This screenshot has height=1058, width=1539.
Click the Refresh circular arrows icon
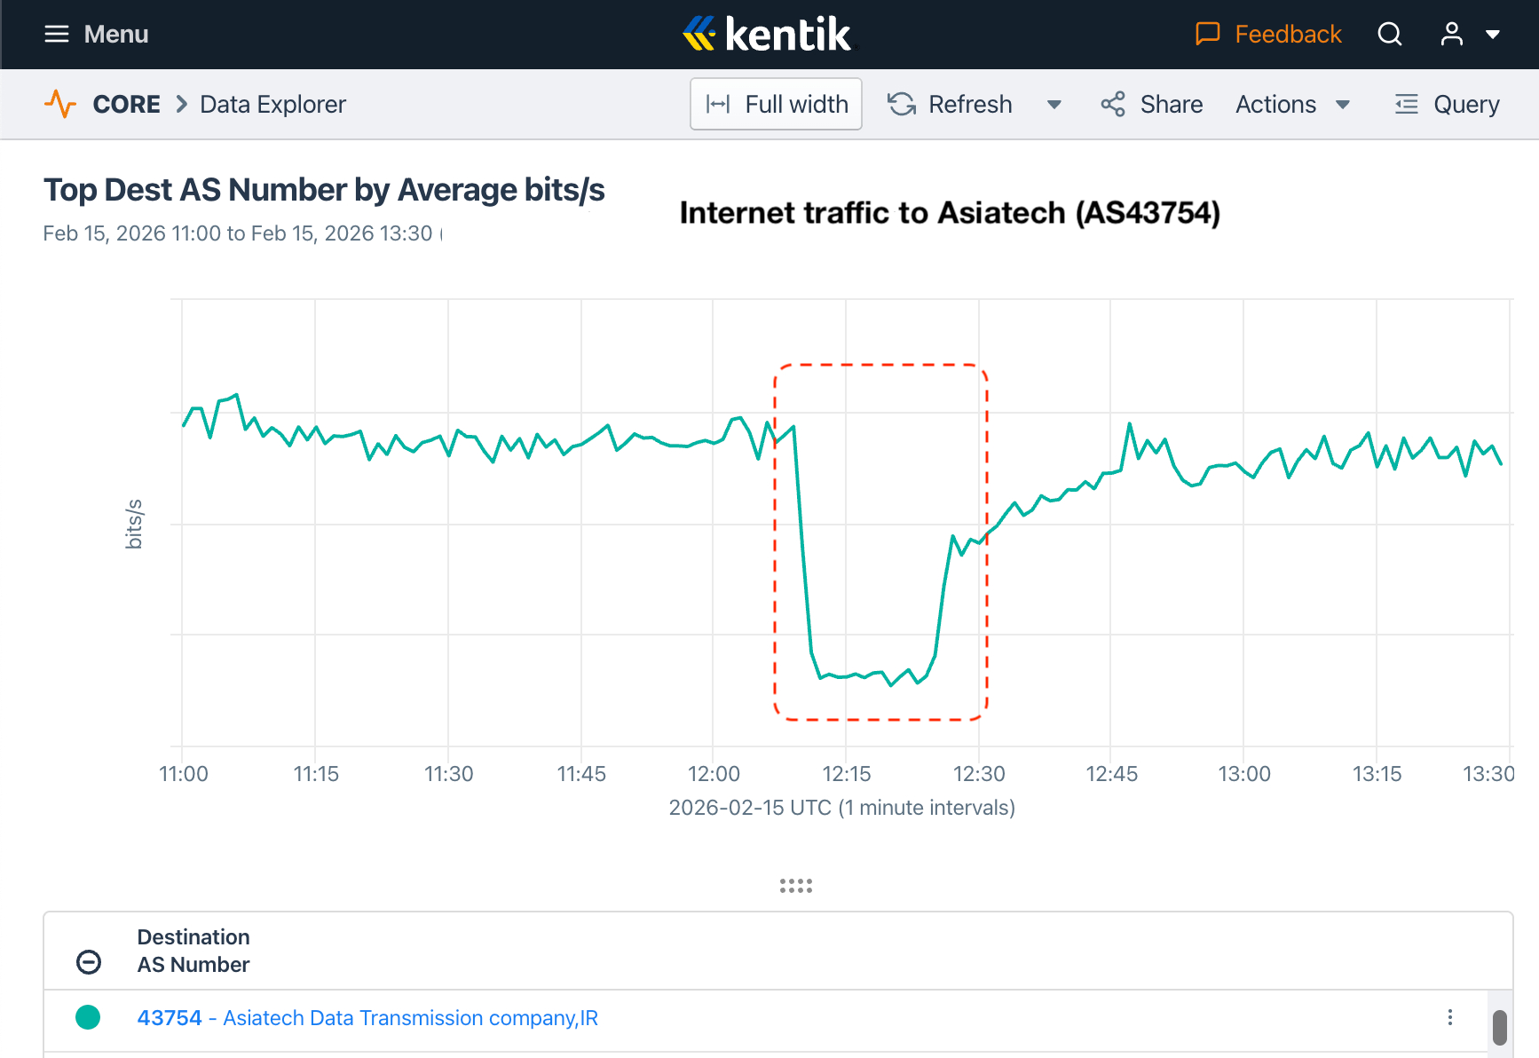point(902,104)
